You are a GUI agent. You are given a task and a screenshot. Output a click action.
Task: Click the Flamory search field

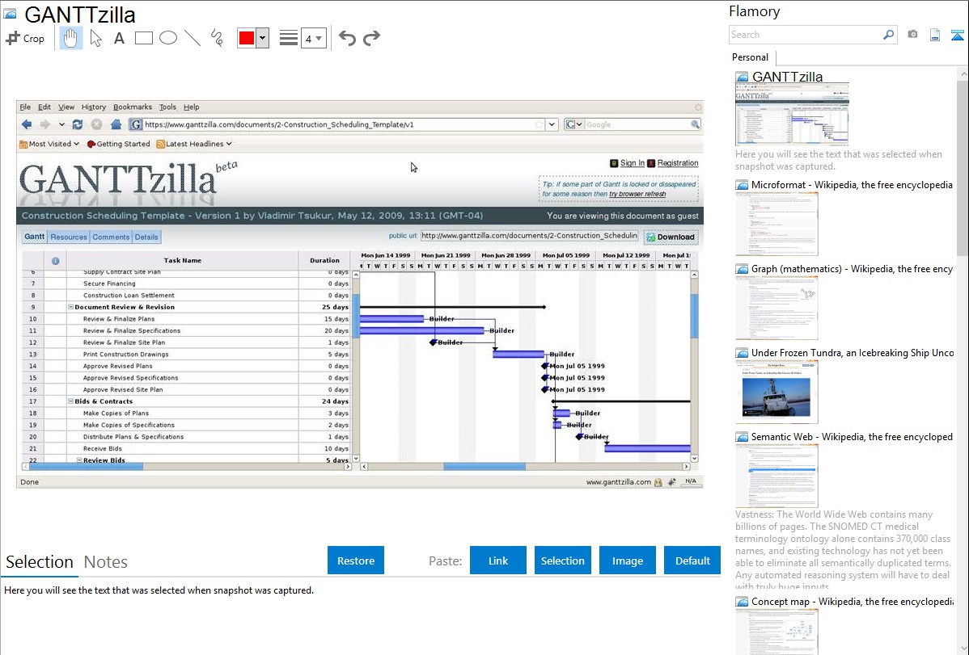coord(806,35)
